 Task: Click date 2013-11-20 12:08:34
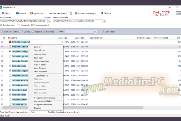coord(79,66)
